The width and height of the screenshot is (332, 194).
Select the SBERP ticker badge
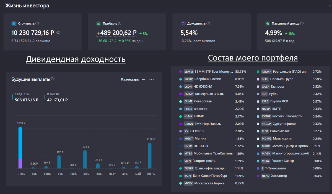188,79
